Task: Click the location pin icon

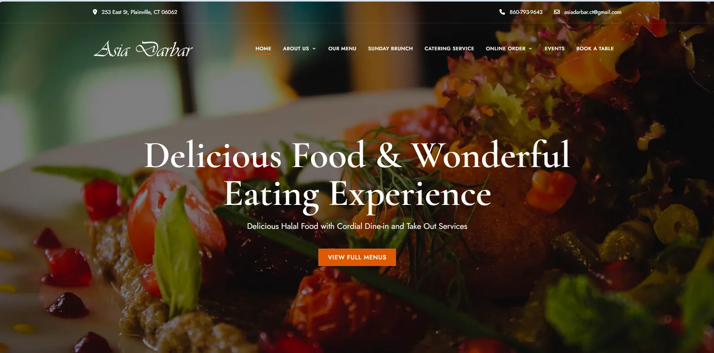Action: click(x=95, y=12)
